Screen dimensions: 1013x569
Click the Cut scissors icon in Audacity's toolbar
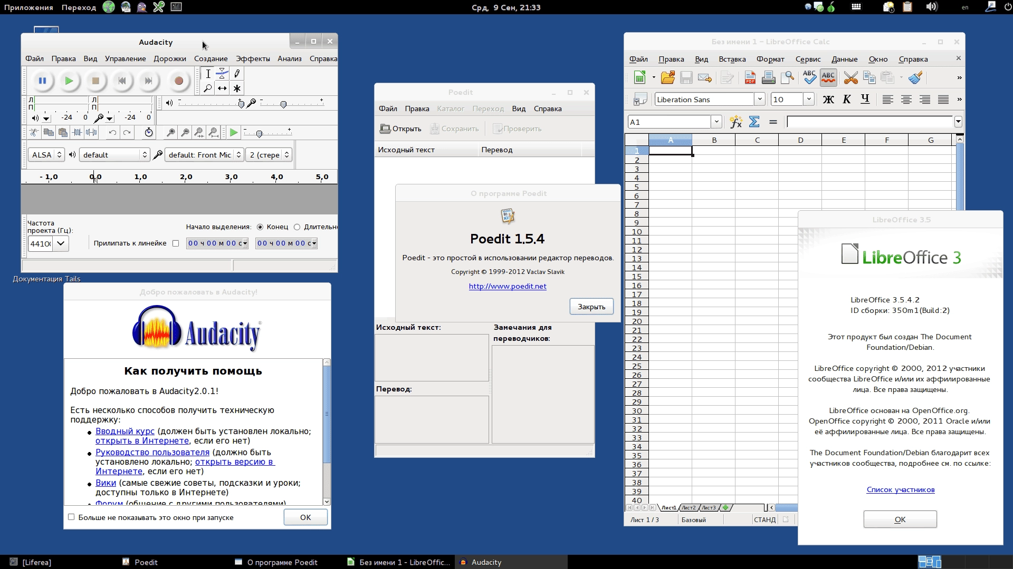(x=34, y=133)
